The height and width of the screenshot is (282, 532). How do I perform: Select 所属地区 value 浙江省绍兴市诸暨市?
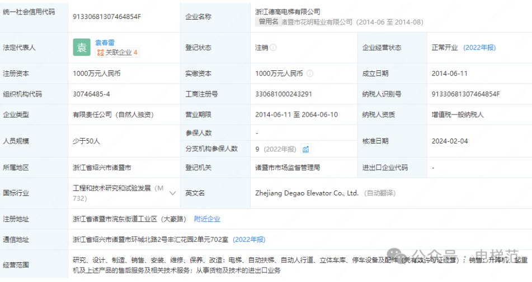[102, 168]
